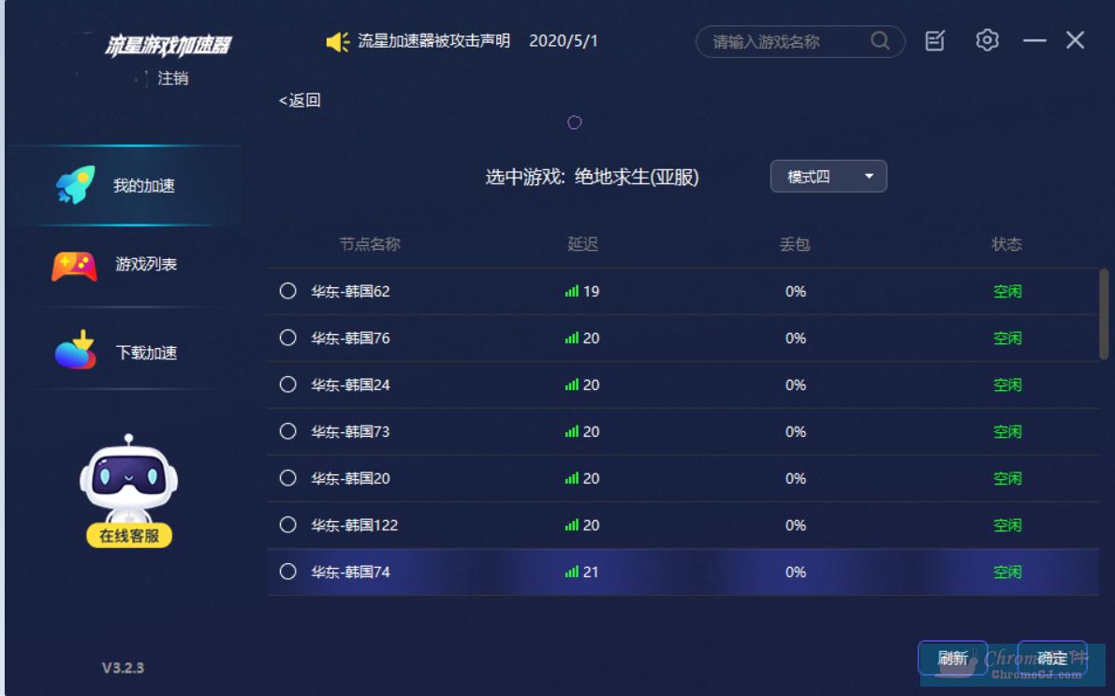Click 0% packet loss of 华东-韩国76

(796, 338)
